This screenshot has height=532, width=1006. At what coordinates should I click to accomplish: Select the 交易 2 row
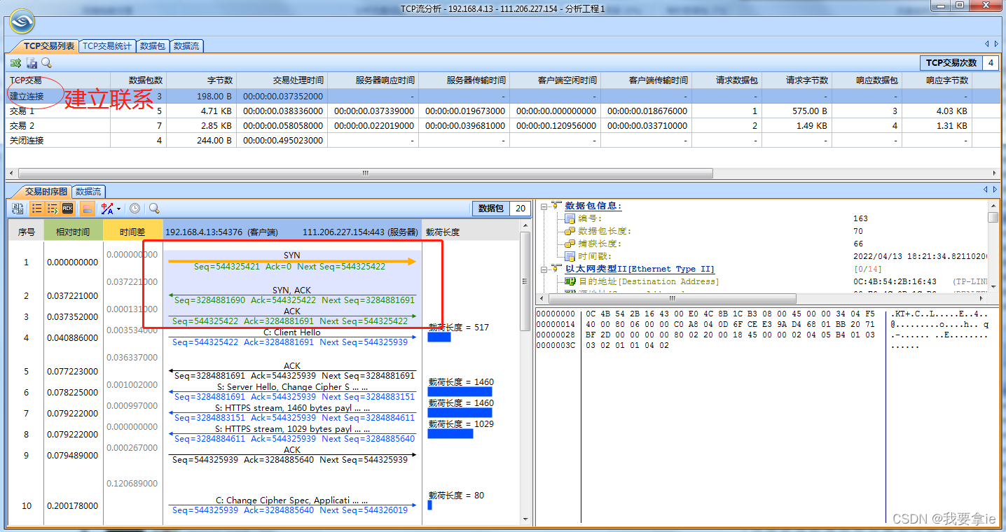(503, 125)
